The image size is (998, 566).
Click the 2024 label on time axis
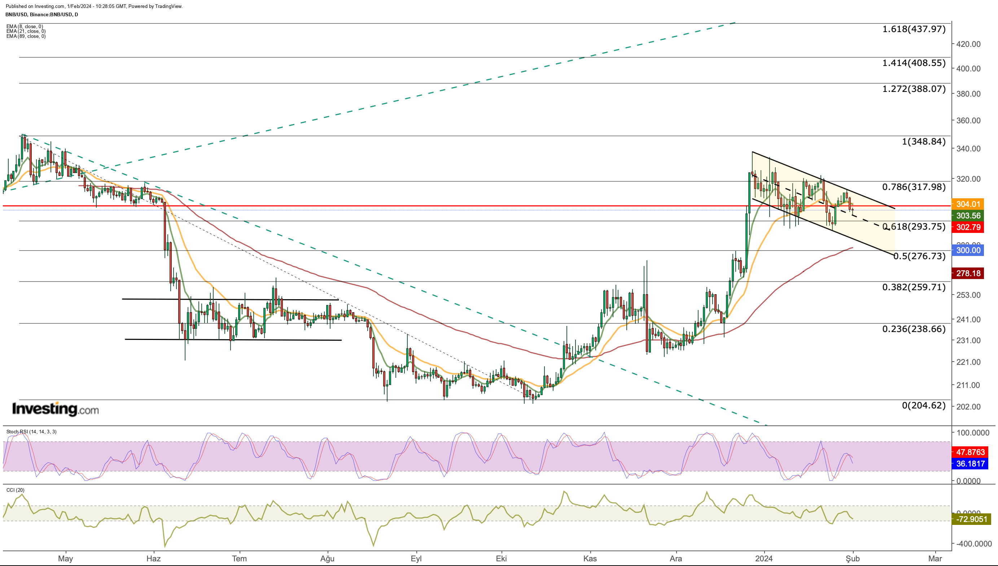click(764, 559)
